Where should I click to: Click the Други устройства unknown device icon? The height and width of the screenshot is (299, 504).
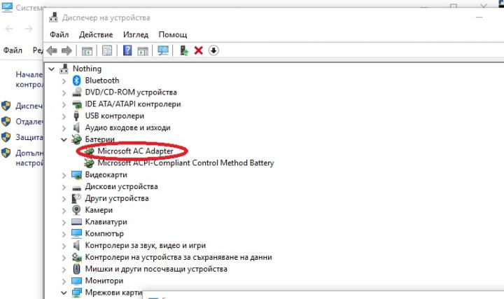click(x=76, y=198)
